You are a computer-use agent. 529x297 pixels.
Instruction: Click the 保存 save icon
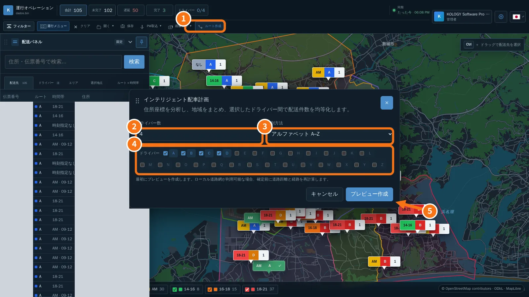pyautogui.click(x=123, y=26)
